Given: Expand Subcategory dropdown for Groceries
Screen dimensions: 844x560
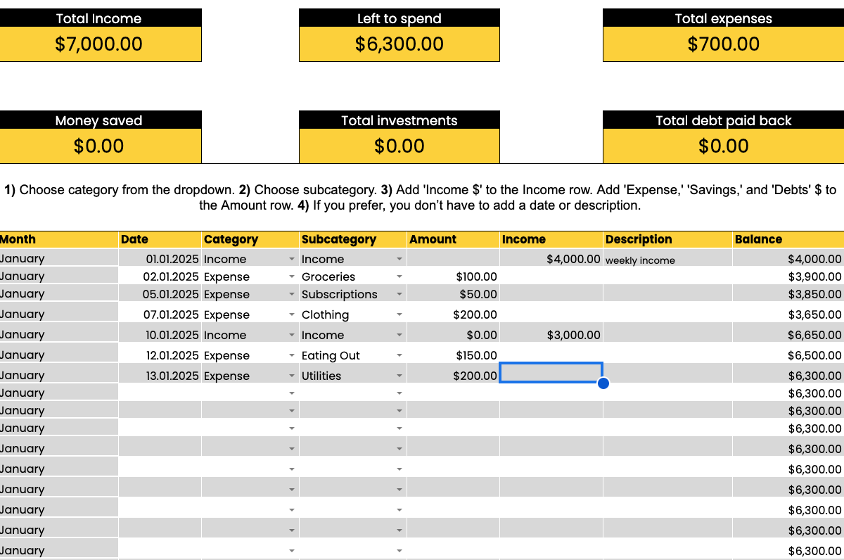Looking at the screenshot, I should [399, 277].
